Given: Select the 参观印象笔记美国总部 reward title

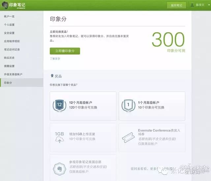Looking at the screenshot, I should (x=85, y=162).
